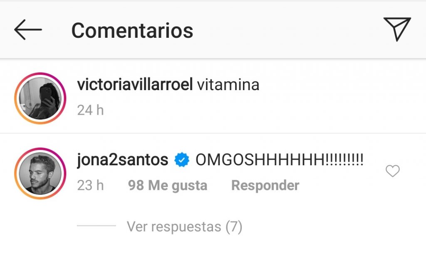The width and height of the screenshot is (426, 255).
Task: Open the victoriavillarroel username link
Action: [135, 84]
